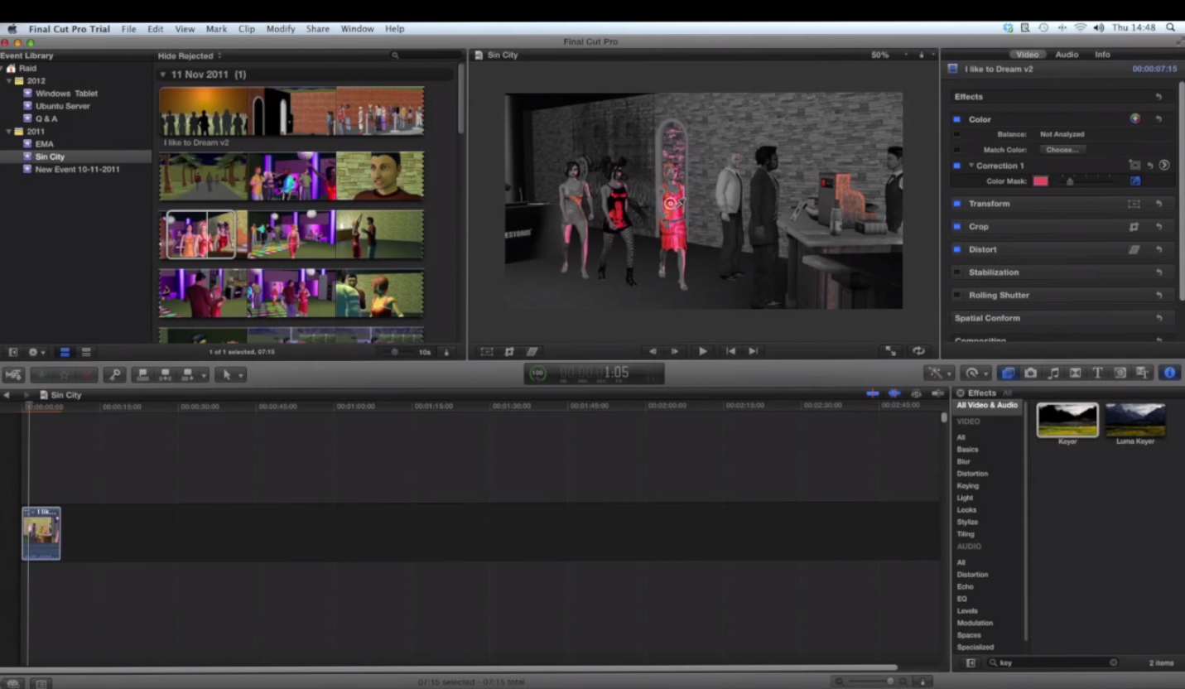Viewport: 1185px width, 689px height.
Task: Disable the Distort effect checkbox
Action: [x=957, y=249]
